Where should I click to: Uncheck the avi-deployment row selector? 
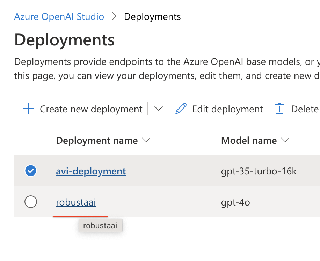tap(31, 171)
